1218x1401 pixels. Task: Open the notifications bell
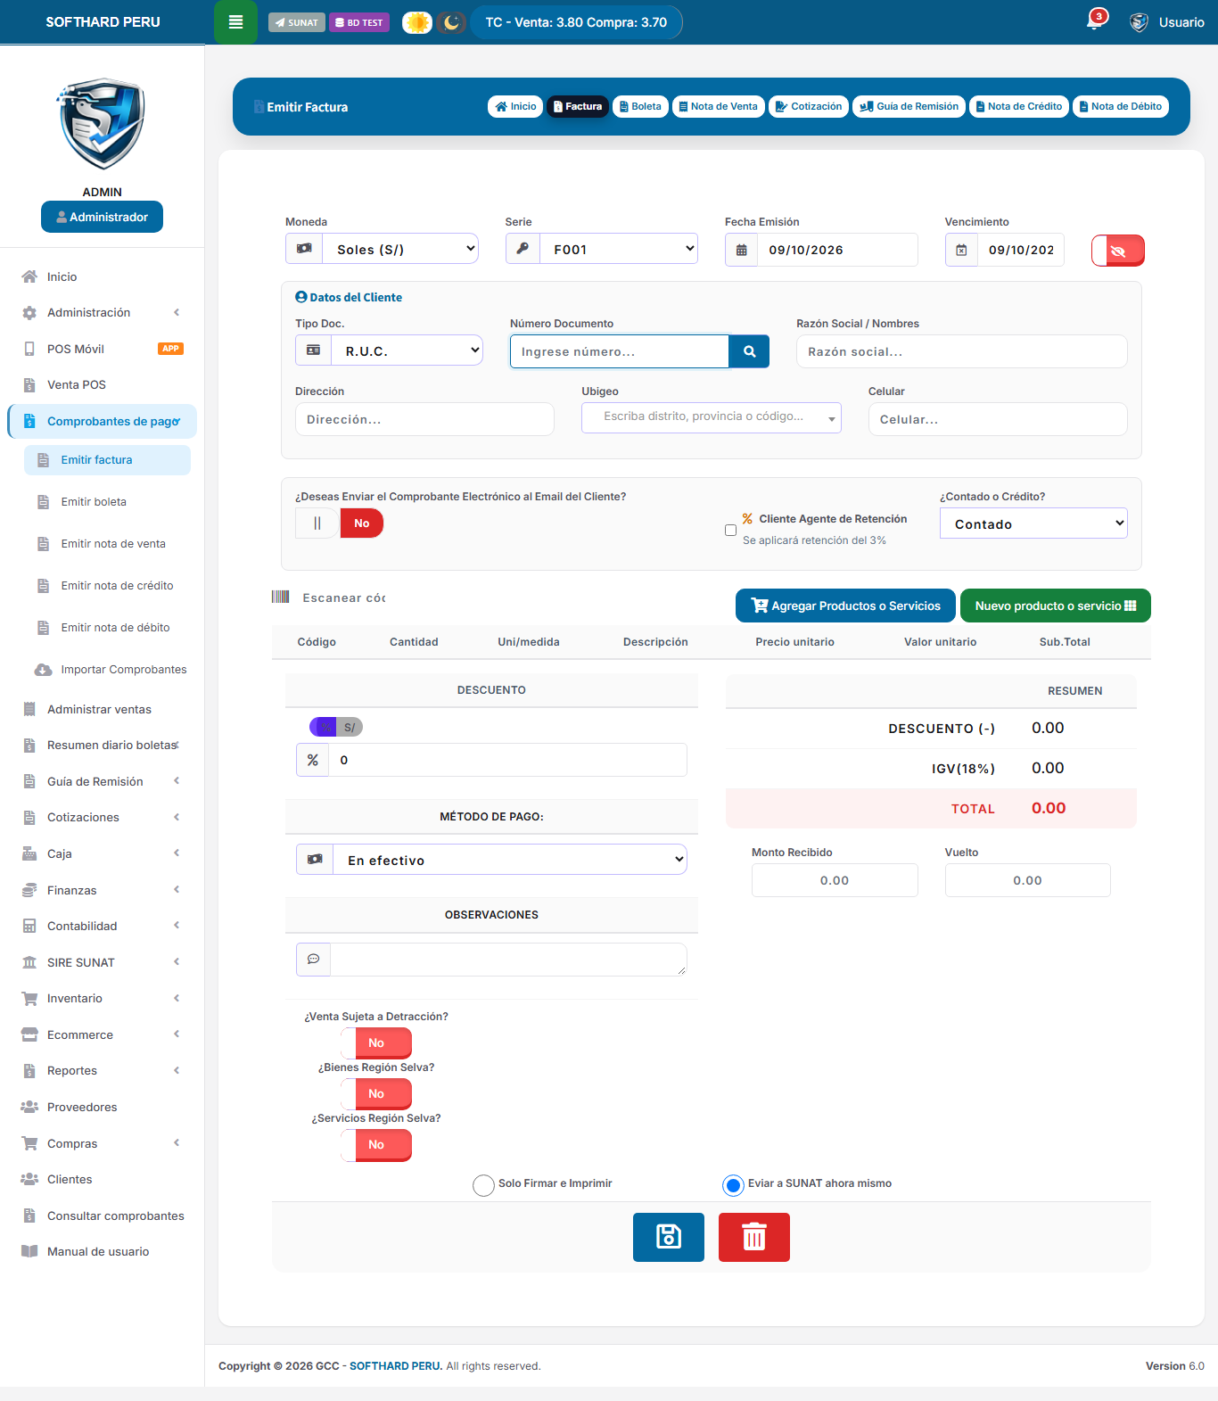(x=1095, y=21)
